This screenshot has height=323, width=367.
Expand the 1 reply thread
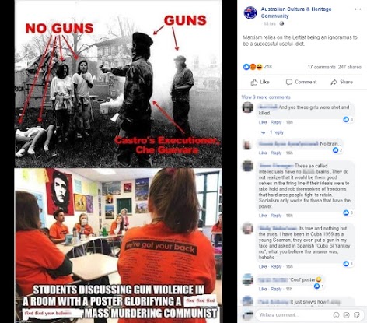point(277,132)
